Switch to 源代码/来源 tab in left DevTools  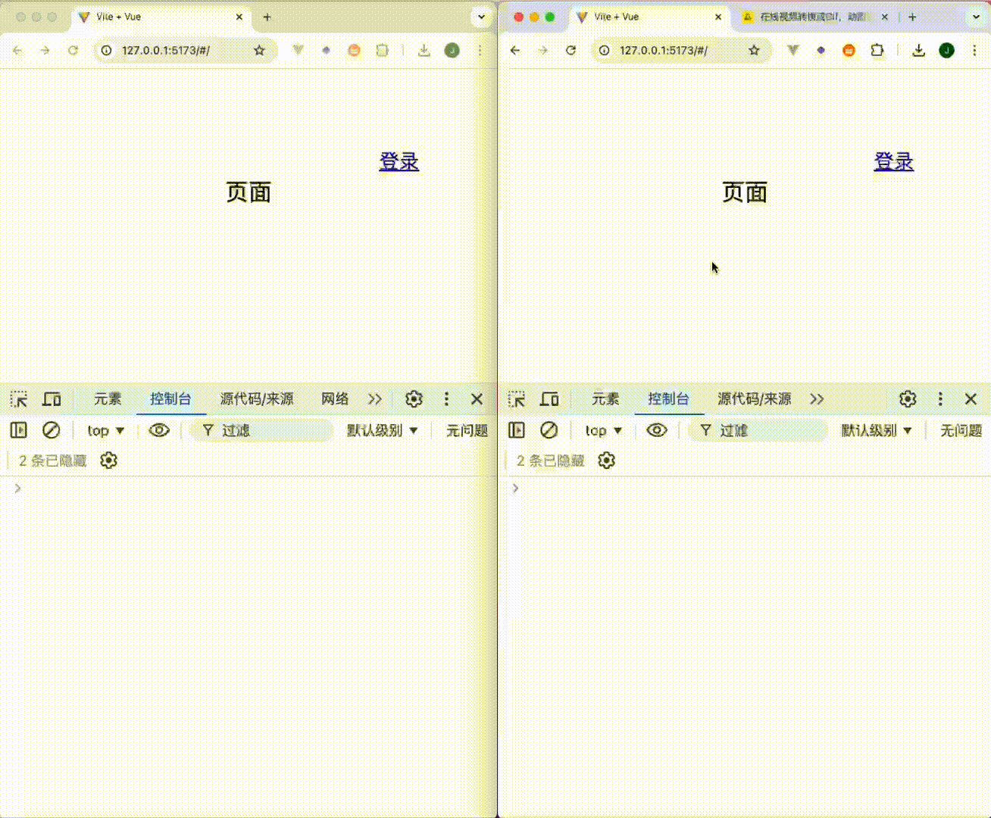(257, 399)
